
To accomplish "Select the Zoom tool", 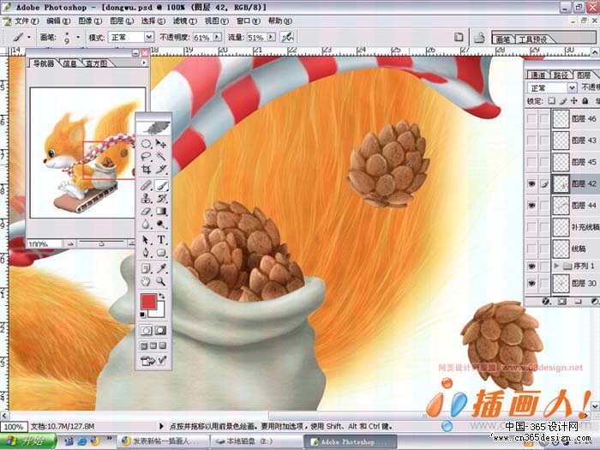I will [161, 282].
